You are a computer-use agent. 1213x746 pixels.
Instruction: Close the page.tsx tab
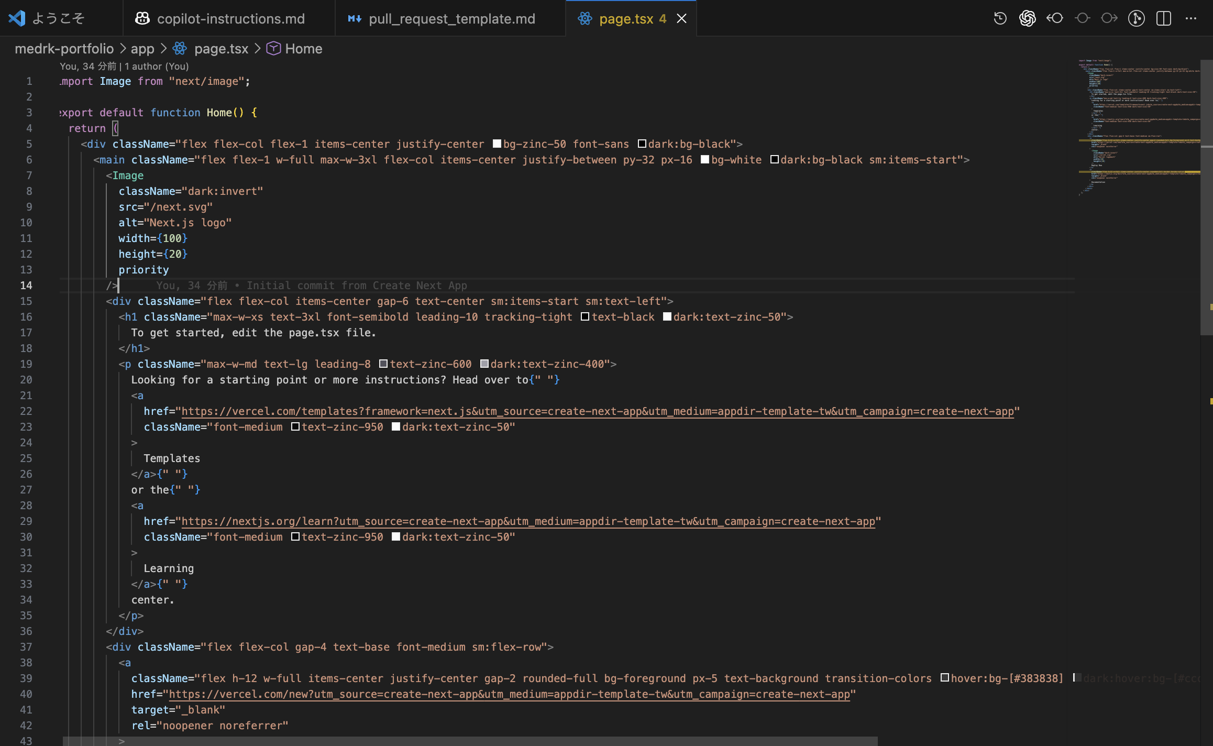tap(681, 18)
